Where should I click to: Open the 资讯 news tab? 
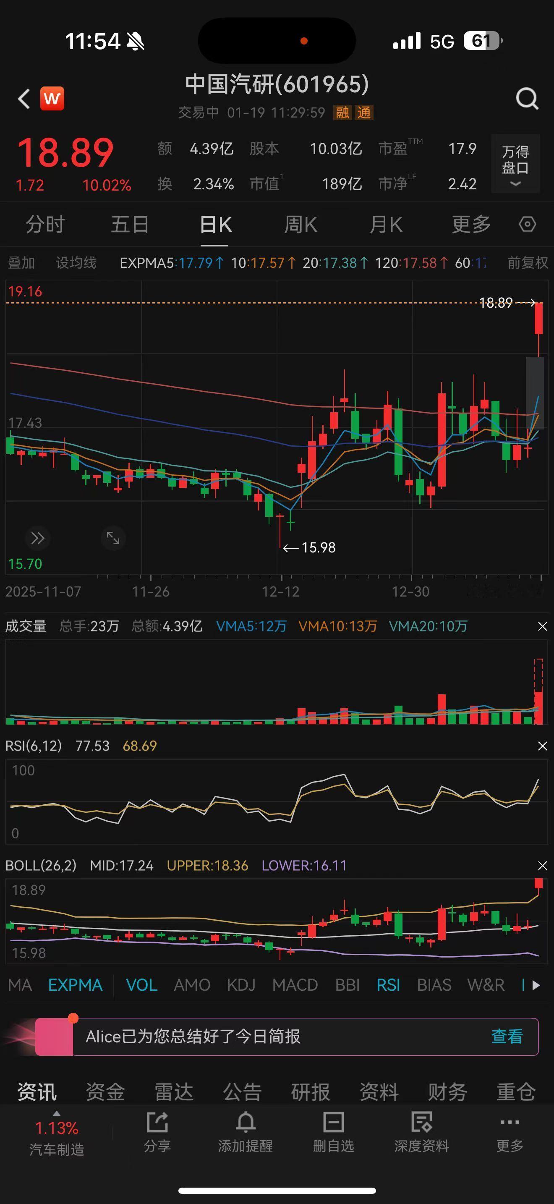[x=37, y=1092]
